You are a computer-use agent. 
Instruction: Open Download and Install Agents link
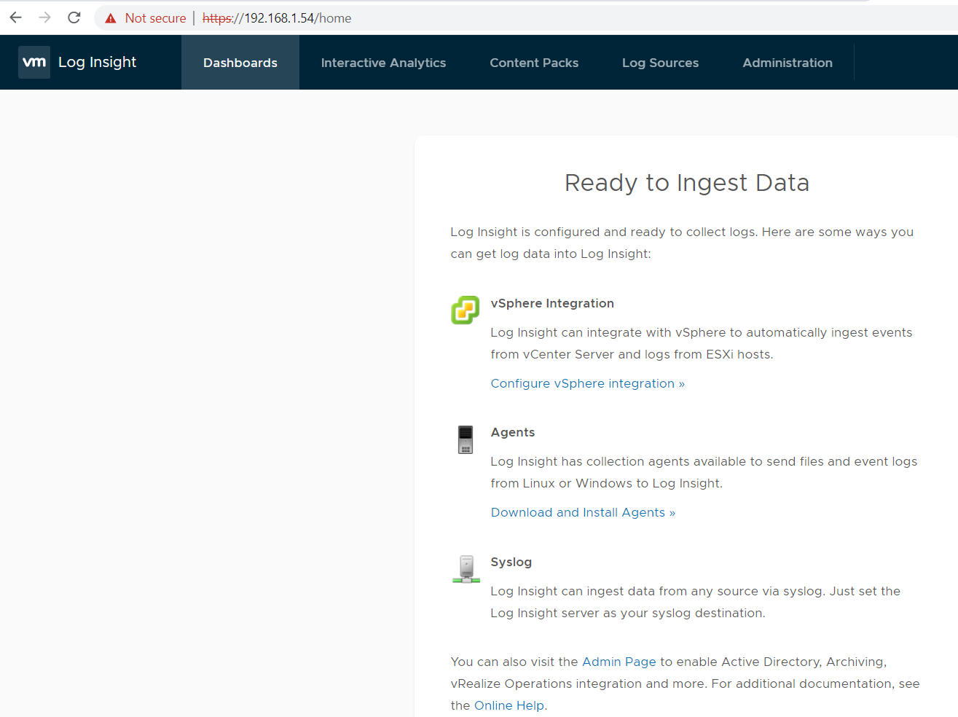click(x=583, y=512)
